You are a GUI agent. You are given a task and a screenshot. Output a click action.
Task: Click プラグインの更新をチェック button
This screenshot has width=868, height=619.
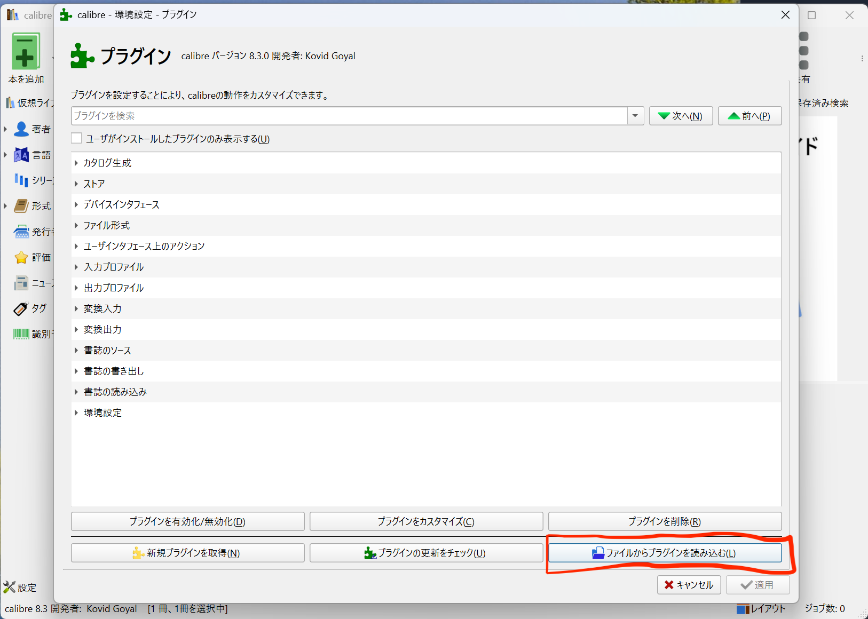(x=426, y=553)
